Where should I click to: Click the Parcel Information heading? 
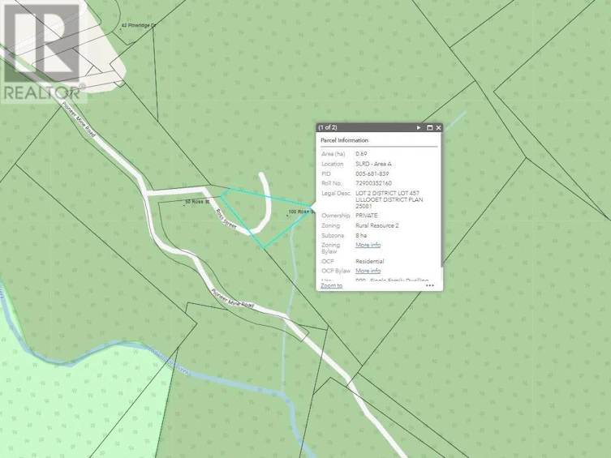coord(345,140)
